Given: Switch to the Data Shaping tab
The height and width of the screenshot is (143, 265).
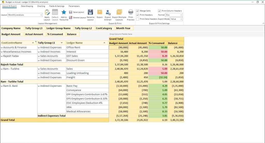Looking at the screenshot, I should (x=27, y=6).
